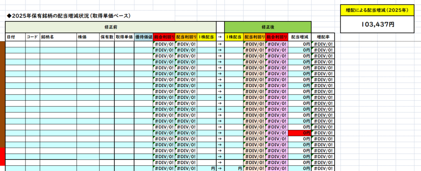This screenshot has width=421, height=171.
Task: Click 配当利回り header under 修正前
Action: (x=186, y=37)
